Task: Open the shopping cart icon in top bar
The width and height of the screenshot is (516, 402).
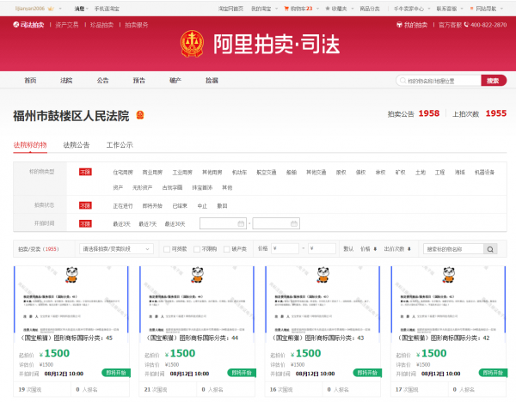Action: pos(286,9)
